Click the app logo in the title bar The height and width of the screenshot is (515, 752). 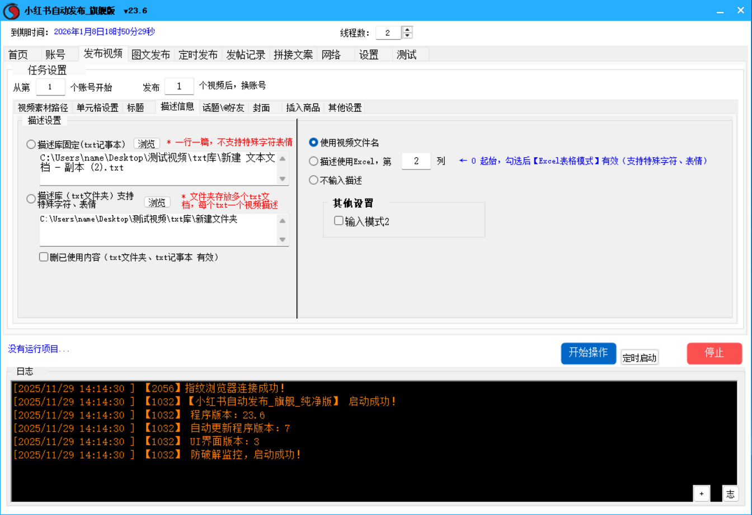12,11
